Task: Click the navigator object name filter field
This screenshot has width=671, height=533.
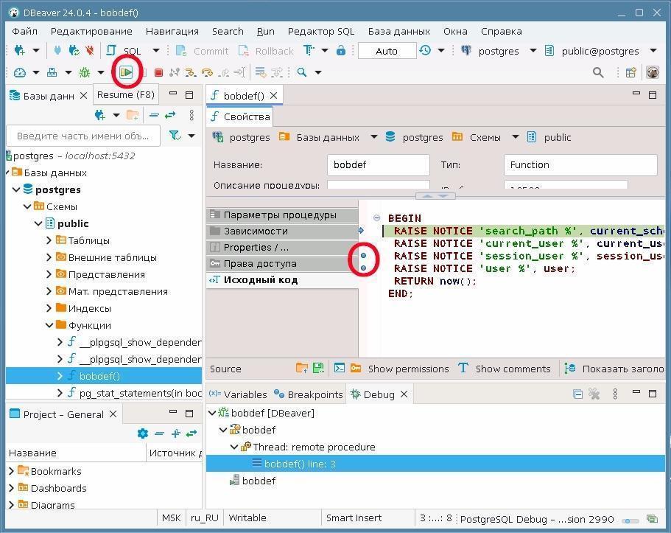Action: click(82, 136)
